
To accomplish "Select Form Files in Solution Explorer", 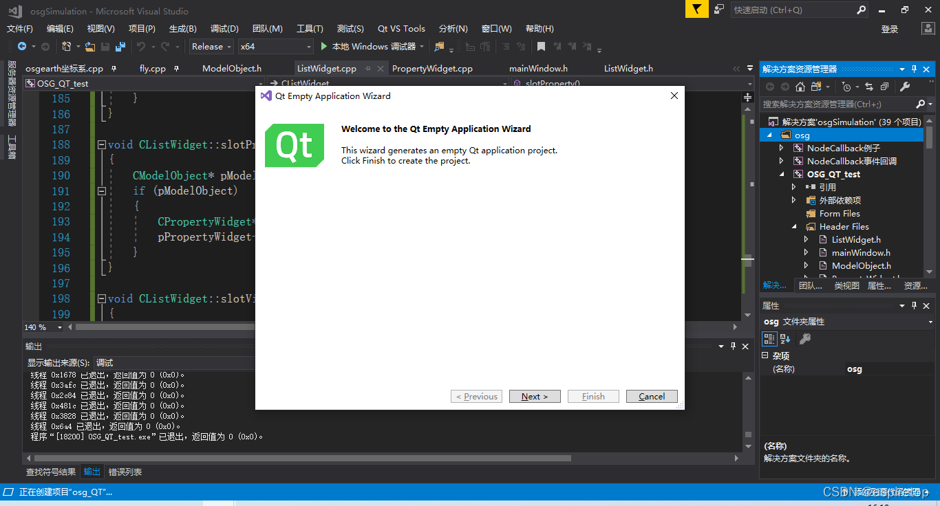I will (x=840, y=214).
